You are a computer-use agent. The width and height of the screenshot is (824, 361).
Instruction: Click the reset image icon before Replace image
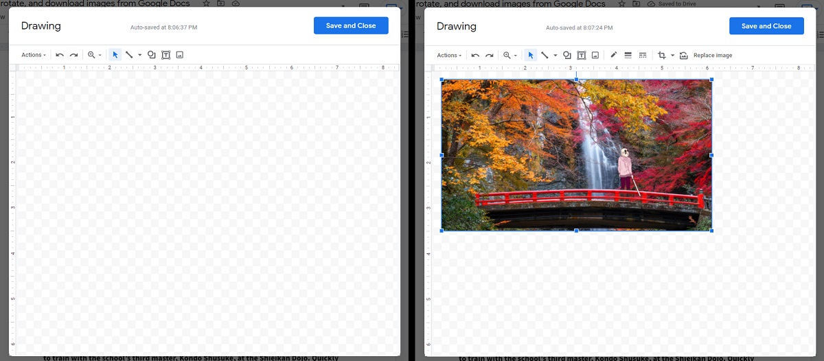coord(683,55)
